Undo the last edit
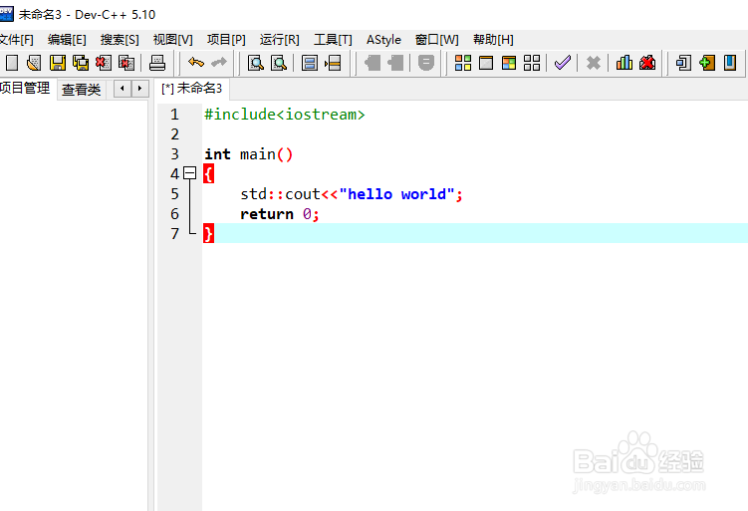The height and width of the screenshot is (511, 748). tap(196, 63)
